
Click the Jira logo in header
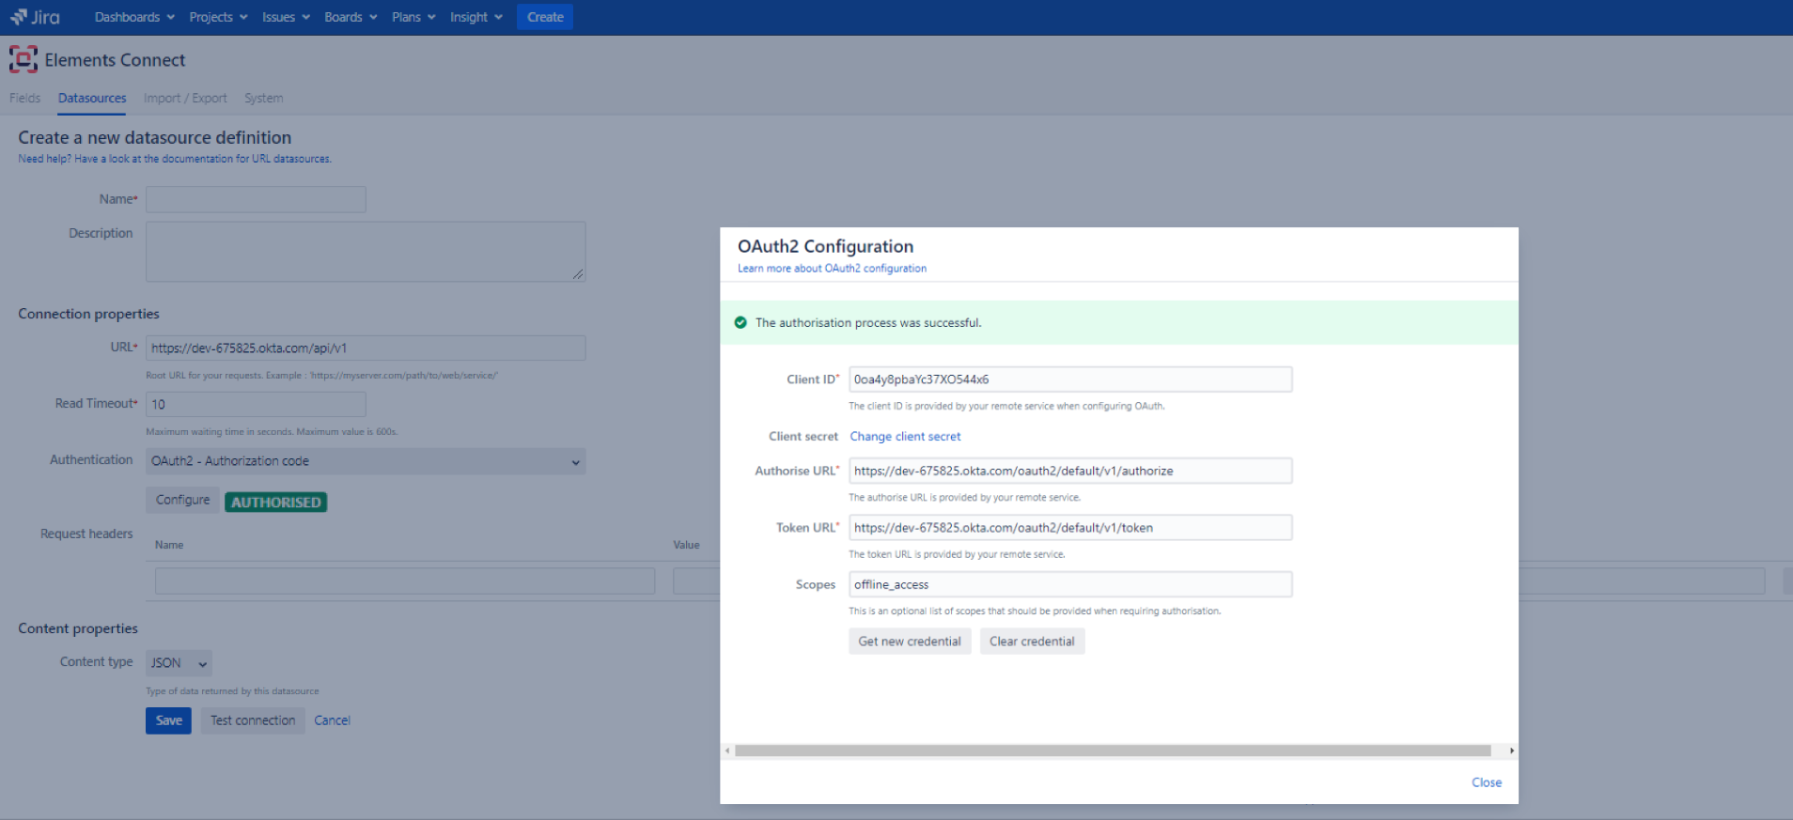pos(35,17)
